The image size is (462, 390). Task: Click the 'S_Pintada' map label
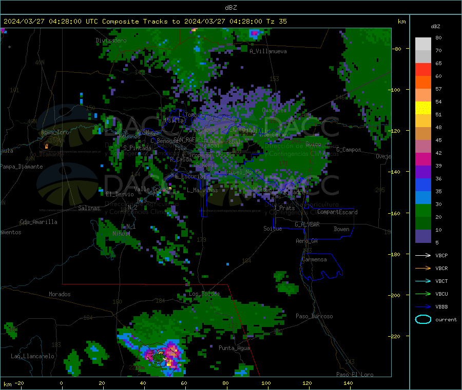(137, 148)
